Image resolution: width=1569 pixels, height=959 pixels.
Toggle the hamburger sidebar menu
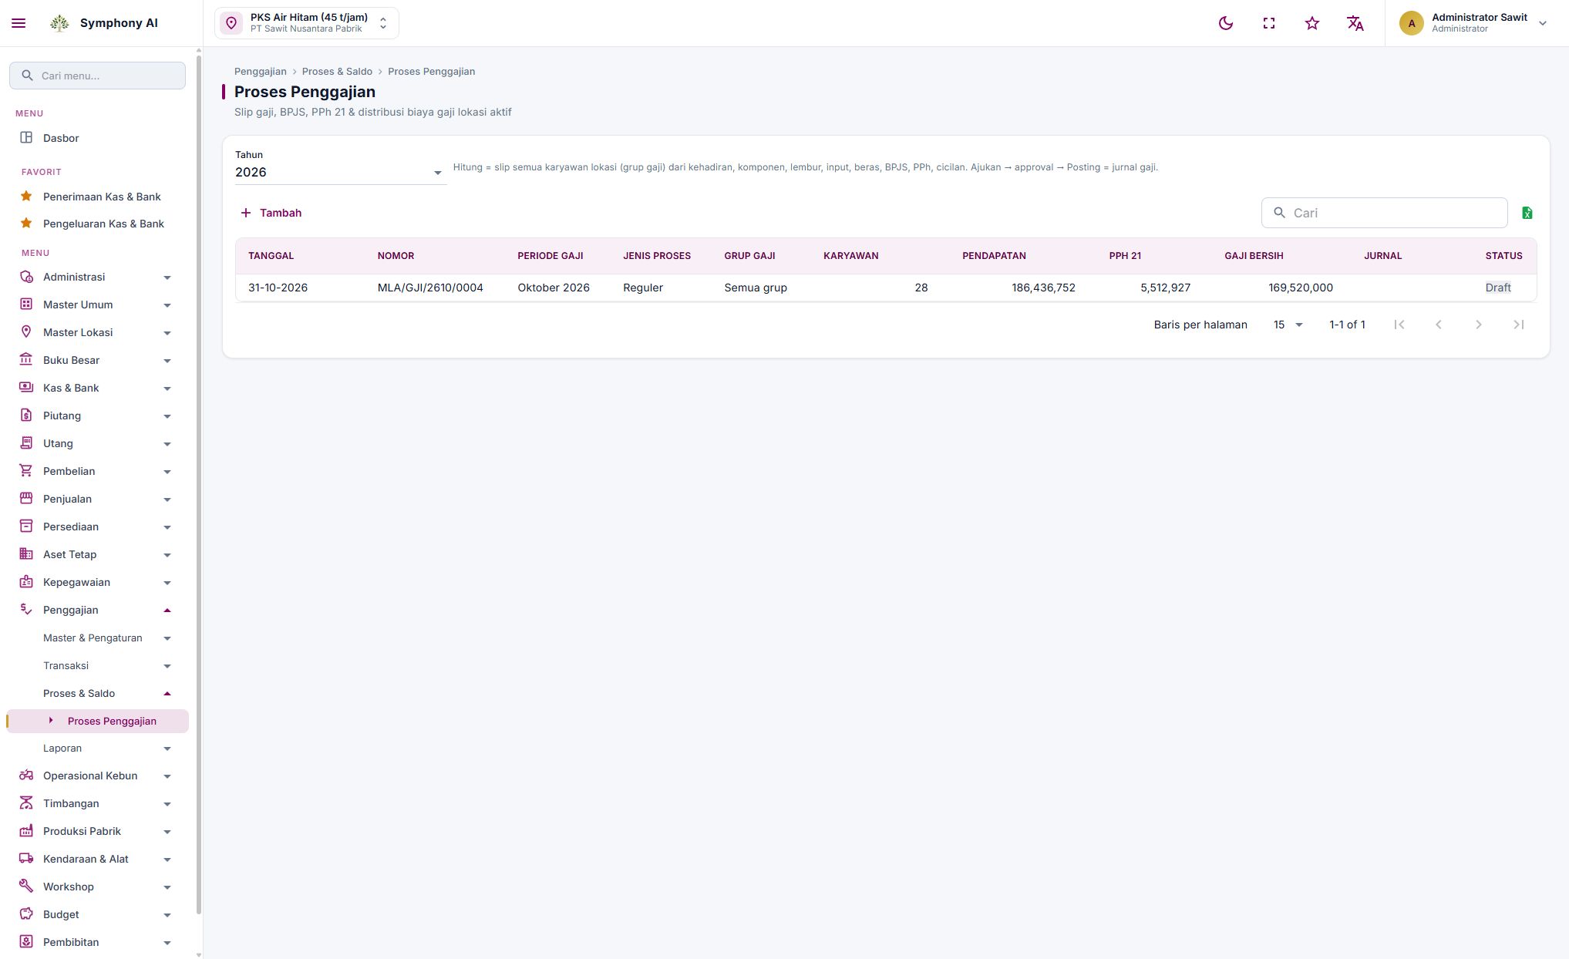[19, 23]
